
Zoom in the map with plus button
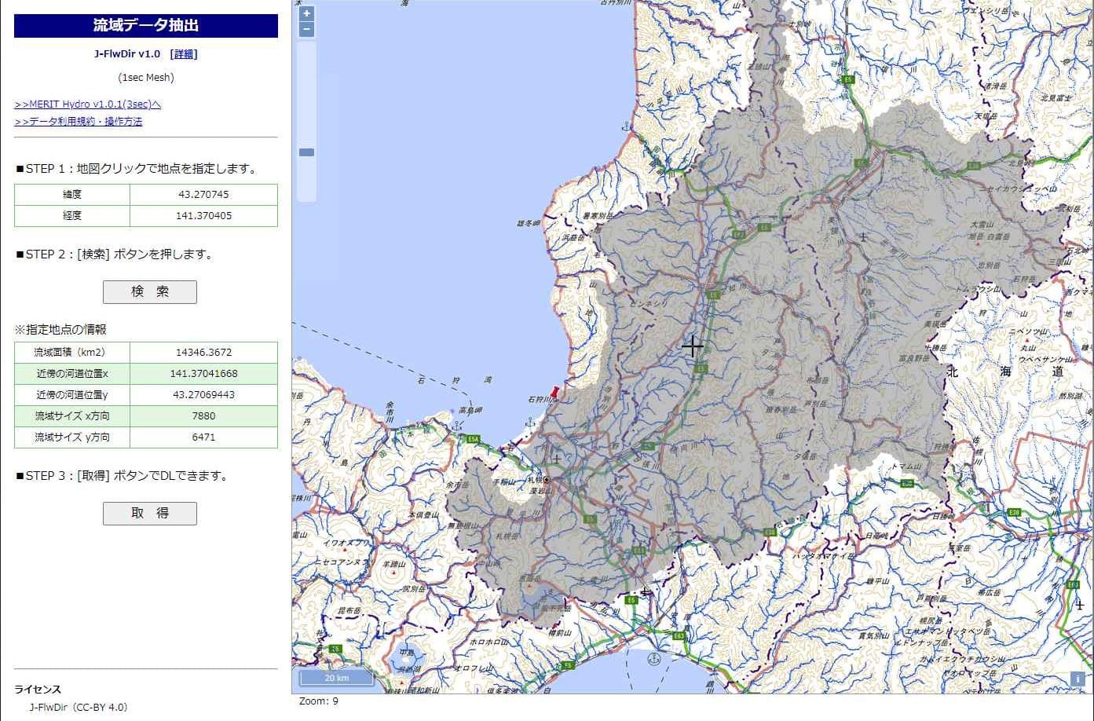pos(307,13)
